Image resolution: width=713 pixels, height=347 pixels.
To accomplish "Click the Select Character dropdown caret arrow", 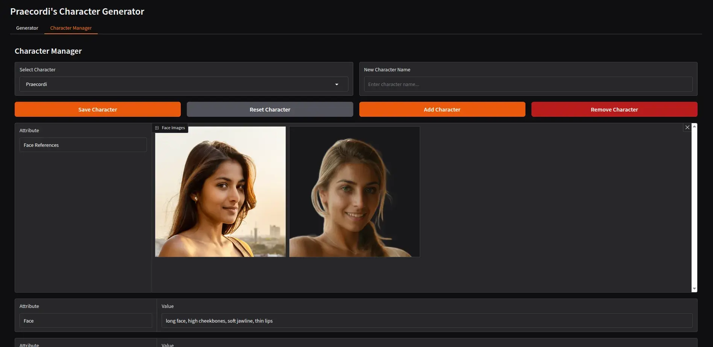I will 336,84.
